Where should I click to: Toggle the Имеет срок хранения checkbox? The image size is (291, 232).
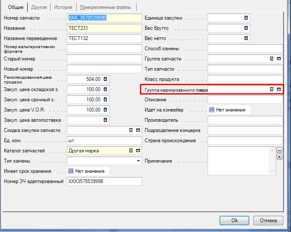[x=71, y=171]
